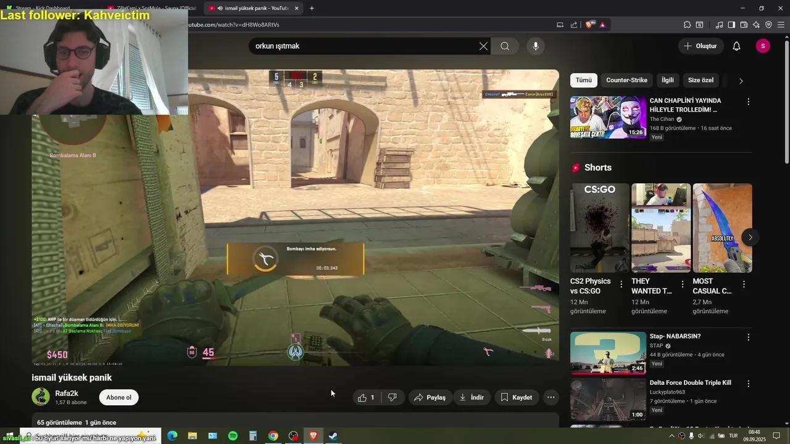Open options for CS2 Physics short
This screenshot has width=790, height=444.
pyautogui.click(x=622, y=284)
